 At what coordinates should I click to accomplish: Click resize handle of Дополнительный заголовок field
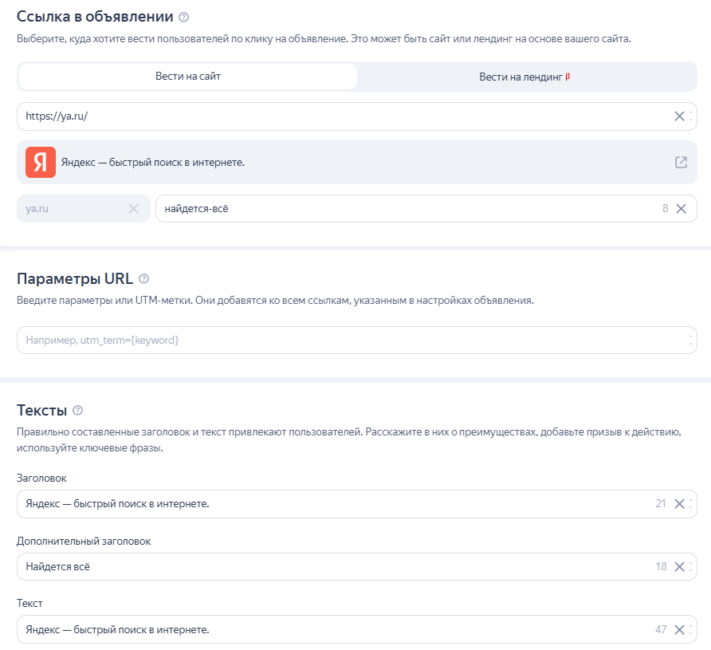690,566
